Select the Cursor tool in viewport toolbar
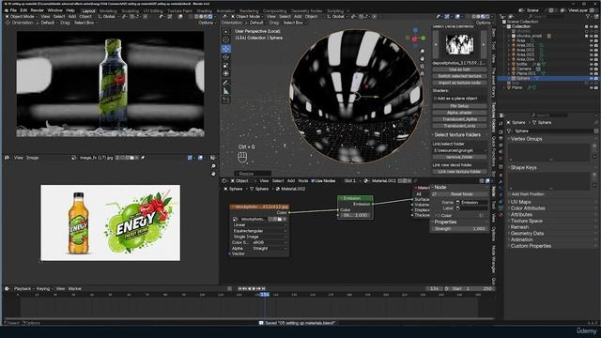The width and height of the screenshot is (601, 338). pos(225,39)
